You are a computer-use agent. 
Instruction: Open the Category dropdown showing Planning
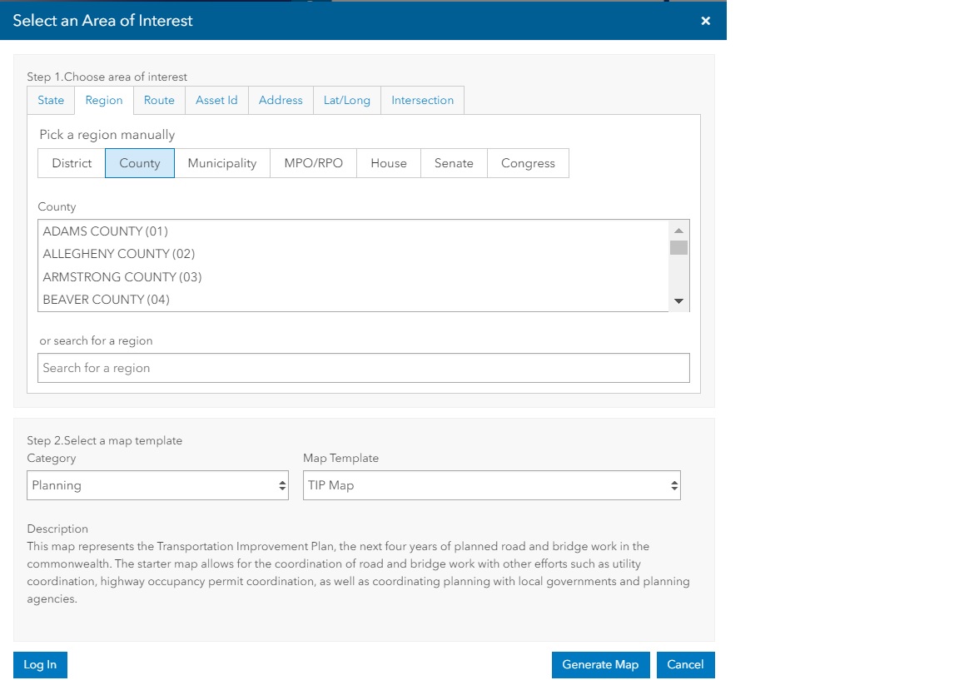pyautogui.click(x=157, y=485)
